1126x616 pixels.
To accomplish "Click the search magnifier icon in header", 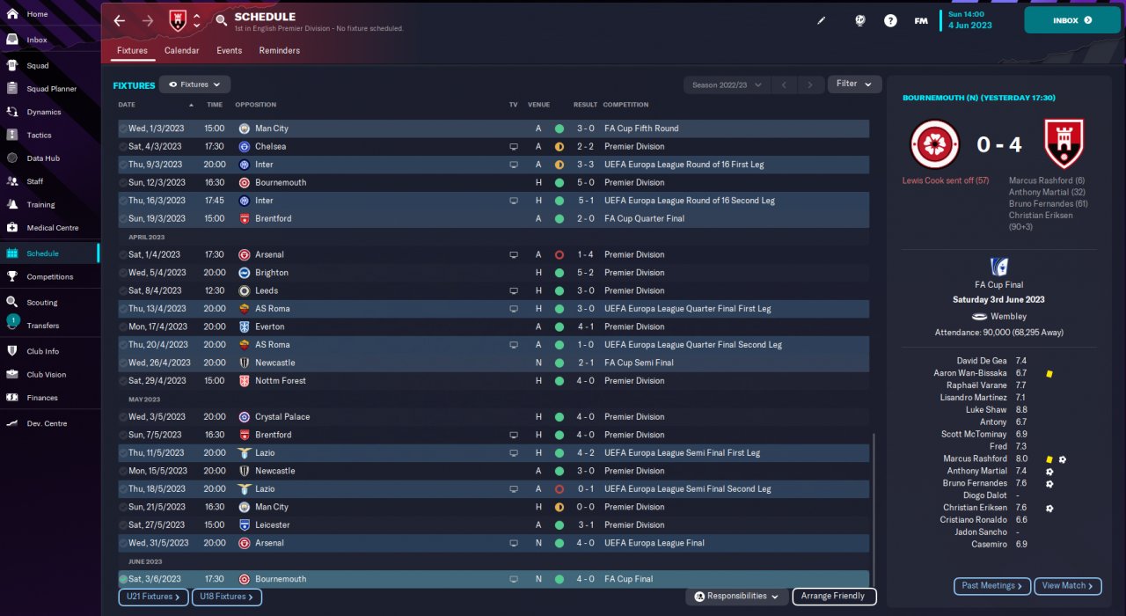I will [x=222, y=20].
